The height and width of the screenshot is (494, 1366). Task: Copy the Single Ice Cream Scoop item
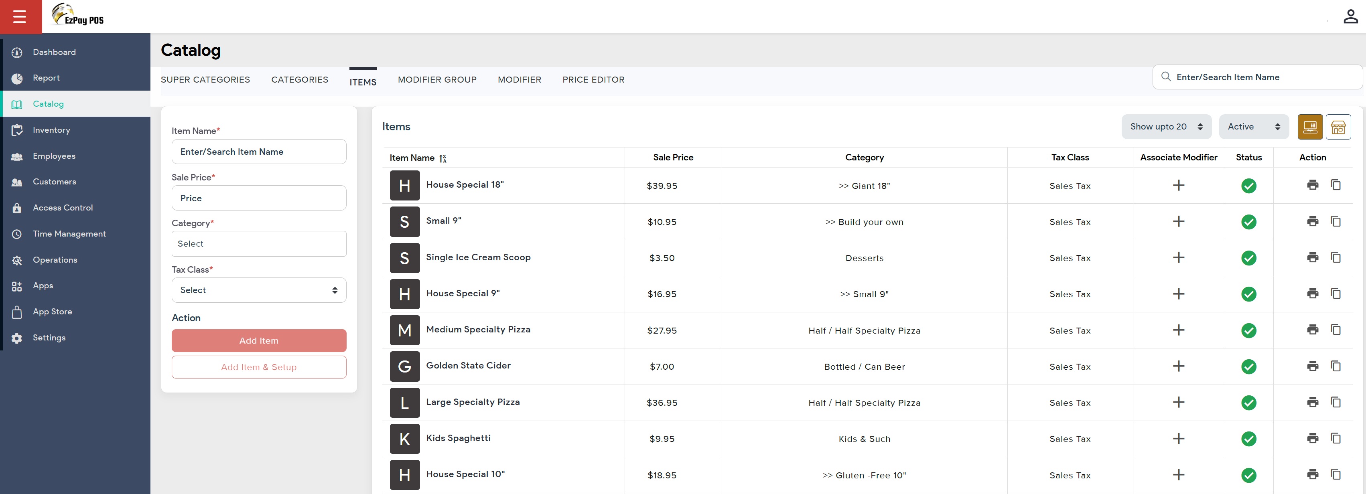(1336, 257)
